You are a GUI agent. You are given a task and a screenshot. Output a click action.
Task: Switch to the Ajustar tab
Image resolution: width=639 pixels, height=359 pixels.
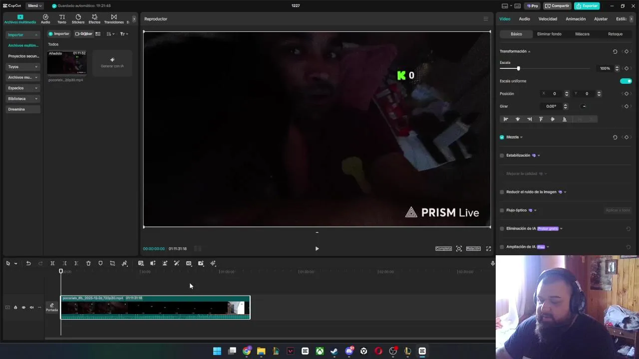coord(601,19)
